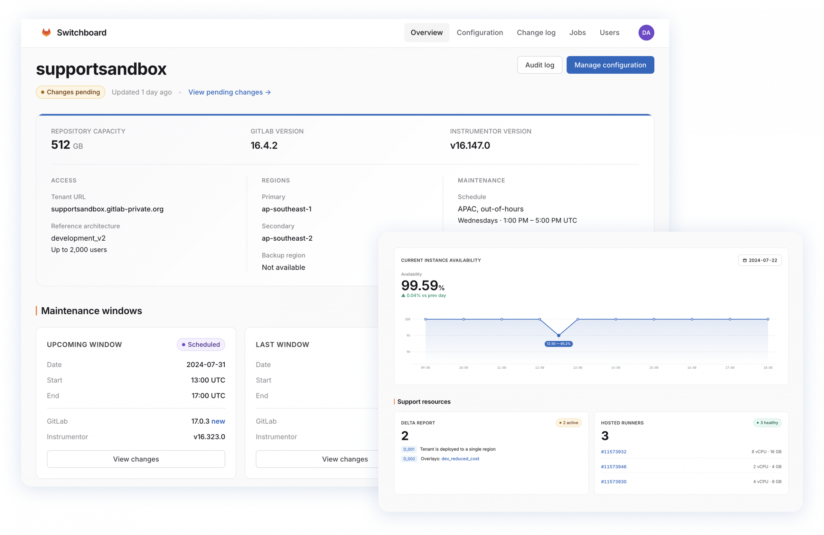Click the chart data point at 13:00
This screenshot has width=824, height=535.
(577, 319)
